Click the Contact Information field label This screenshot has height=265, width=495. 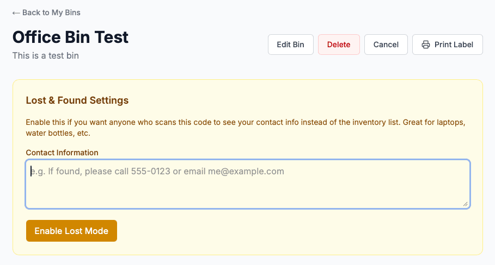pyautogui.click(x=62, y=153)
